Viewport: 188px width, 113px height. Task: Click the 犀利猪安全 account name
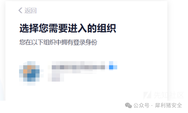(x=168, y=105)
